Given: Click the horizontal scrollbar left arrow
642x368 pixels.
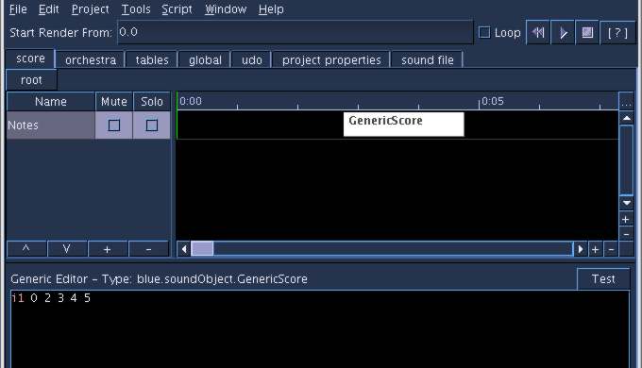Looking at the screenshot, I should pos(184,249).
